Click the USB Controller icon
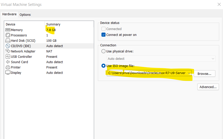 click(x=8, y=57)
